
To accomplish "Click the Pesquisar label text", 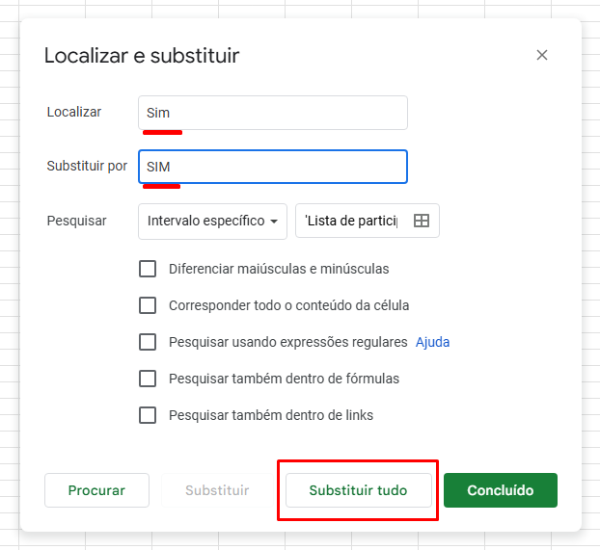I will pyautogui.click(x=76, y=221).
